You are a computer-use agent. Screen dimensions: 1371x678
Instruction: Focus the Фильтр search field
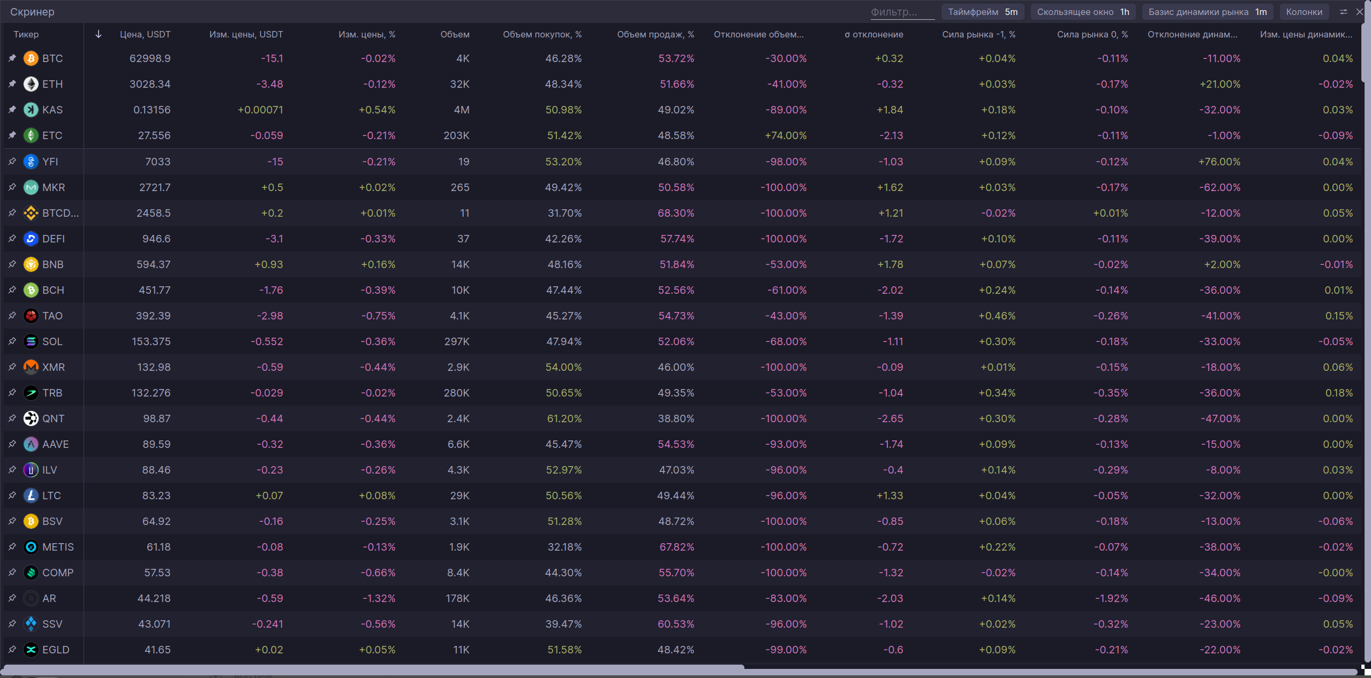coord(902,12)
